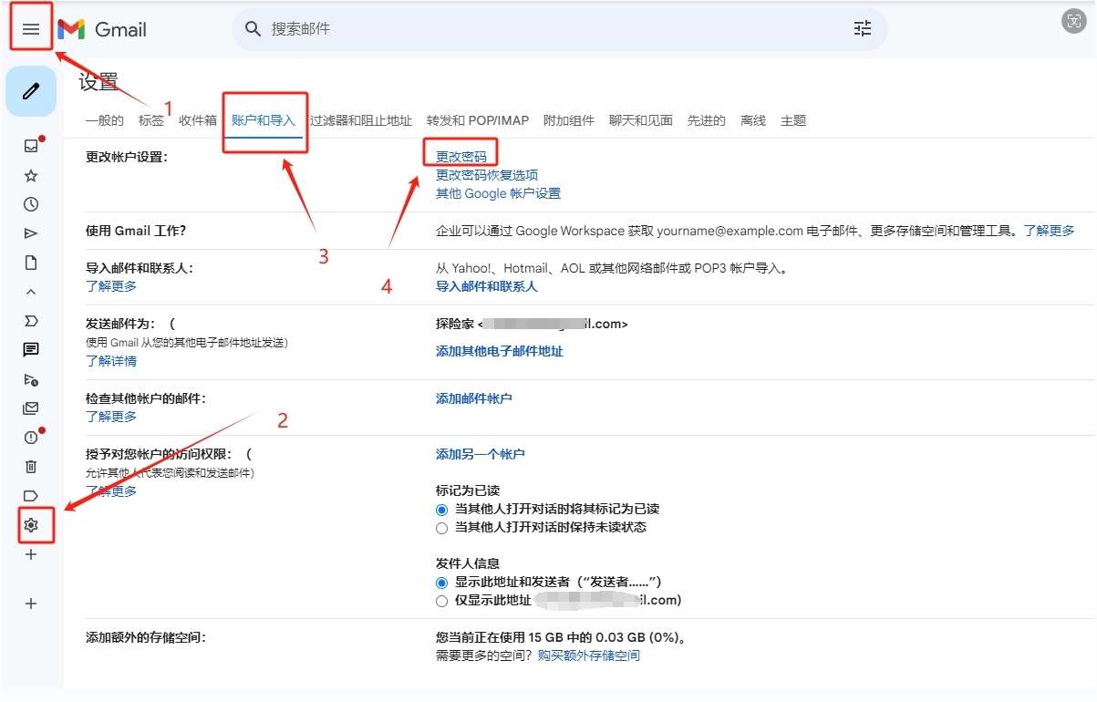1097x702 pixels.
Task: Open the Trash icon in the sidebar
Action: coord(31,467)
